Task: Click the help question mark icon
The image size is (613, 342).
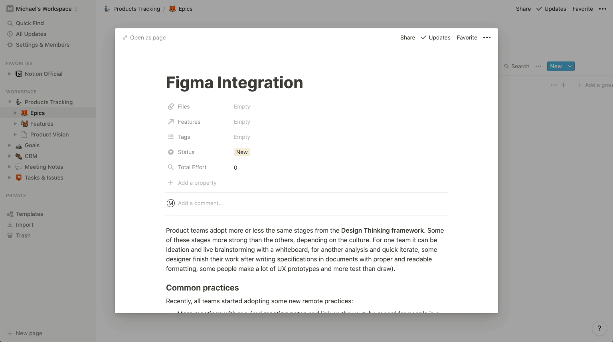Action: (x=599, y=328)
